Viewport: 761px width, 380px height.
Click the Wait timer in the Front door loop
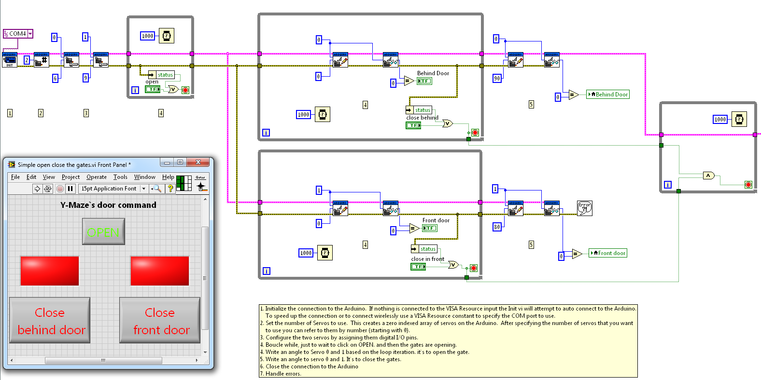(x=325, y=253)
